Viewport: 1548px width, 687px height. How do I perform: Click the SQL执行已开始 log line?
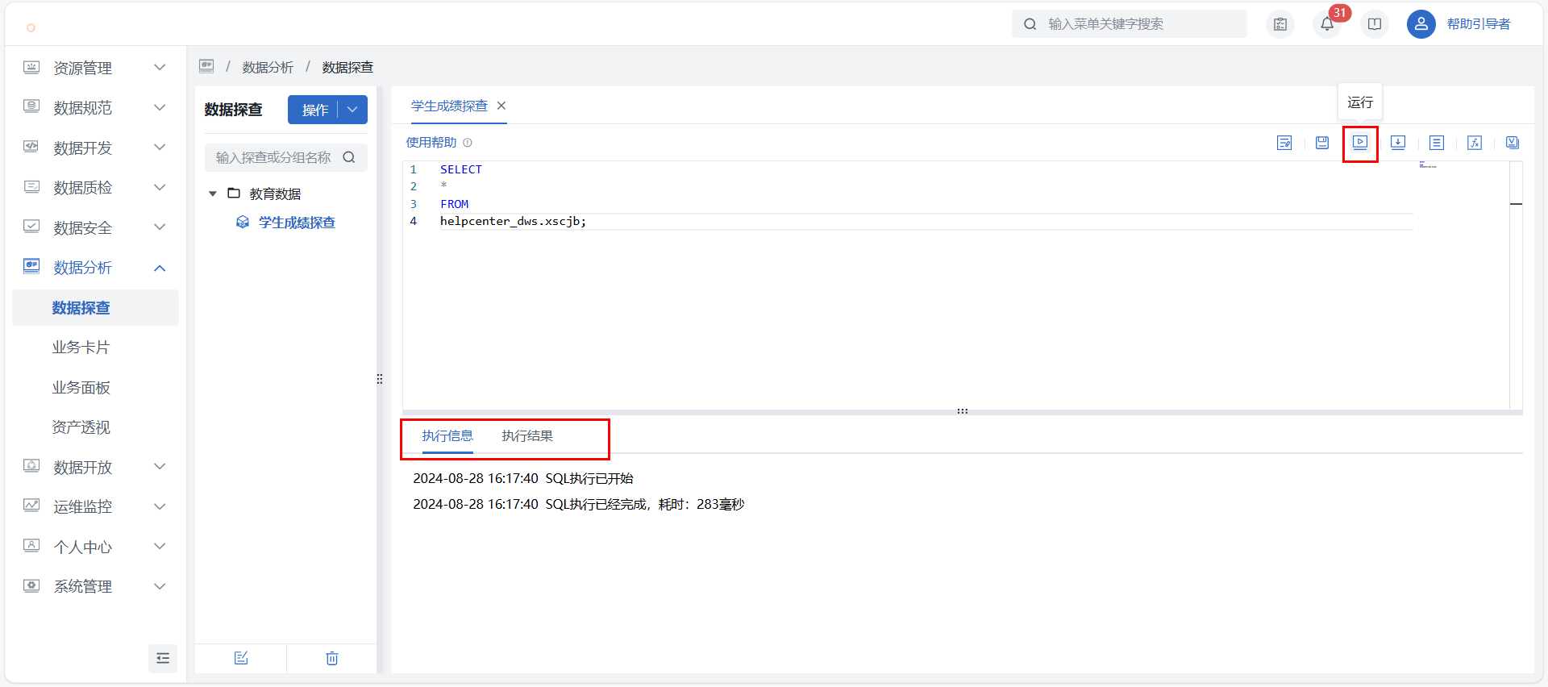point(523,478)
